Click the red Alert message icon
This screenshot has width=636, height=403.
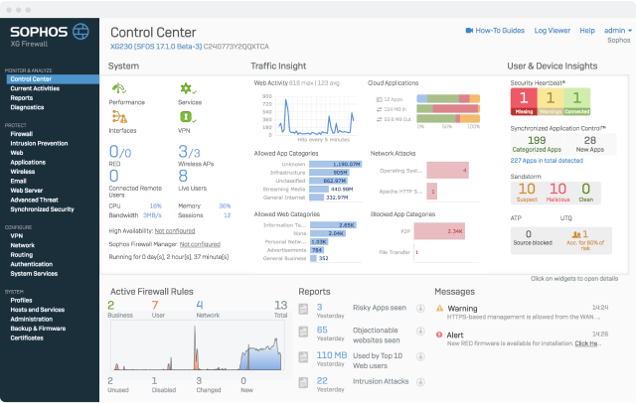(x=441, y=336)
